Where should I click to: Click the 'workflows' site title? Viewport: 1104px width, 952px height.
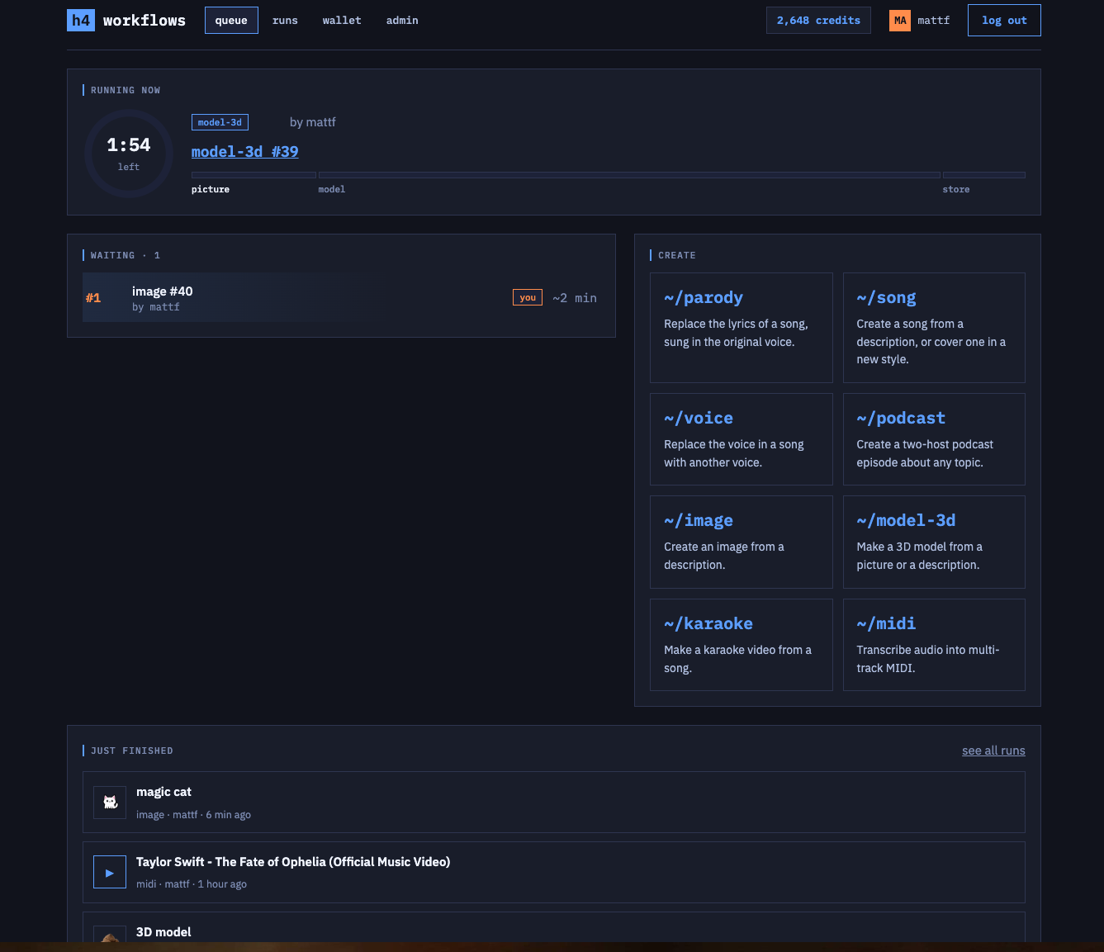[x=145, y=20]
